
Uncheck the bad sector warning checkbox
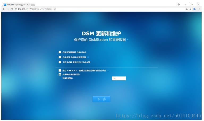60,74
